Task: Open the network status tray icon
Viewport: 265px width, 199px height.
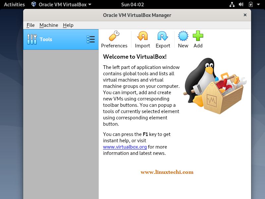Action: (x=232, y=4)
